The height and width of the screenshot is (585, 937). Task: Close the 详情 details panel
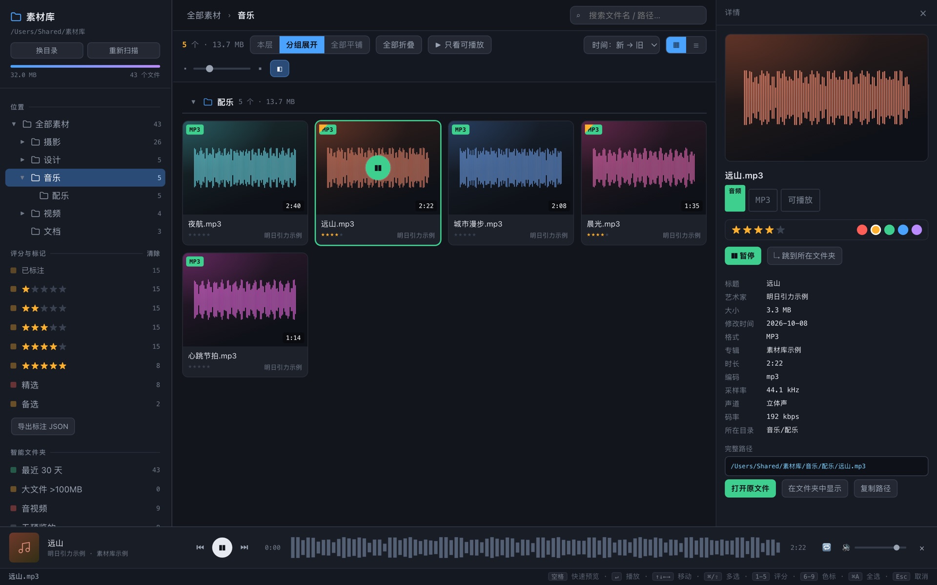point(923,13)
